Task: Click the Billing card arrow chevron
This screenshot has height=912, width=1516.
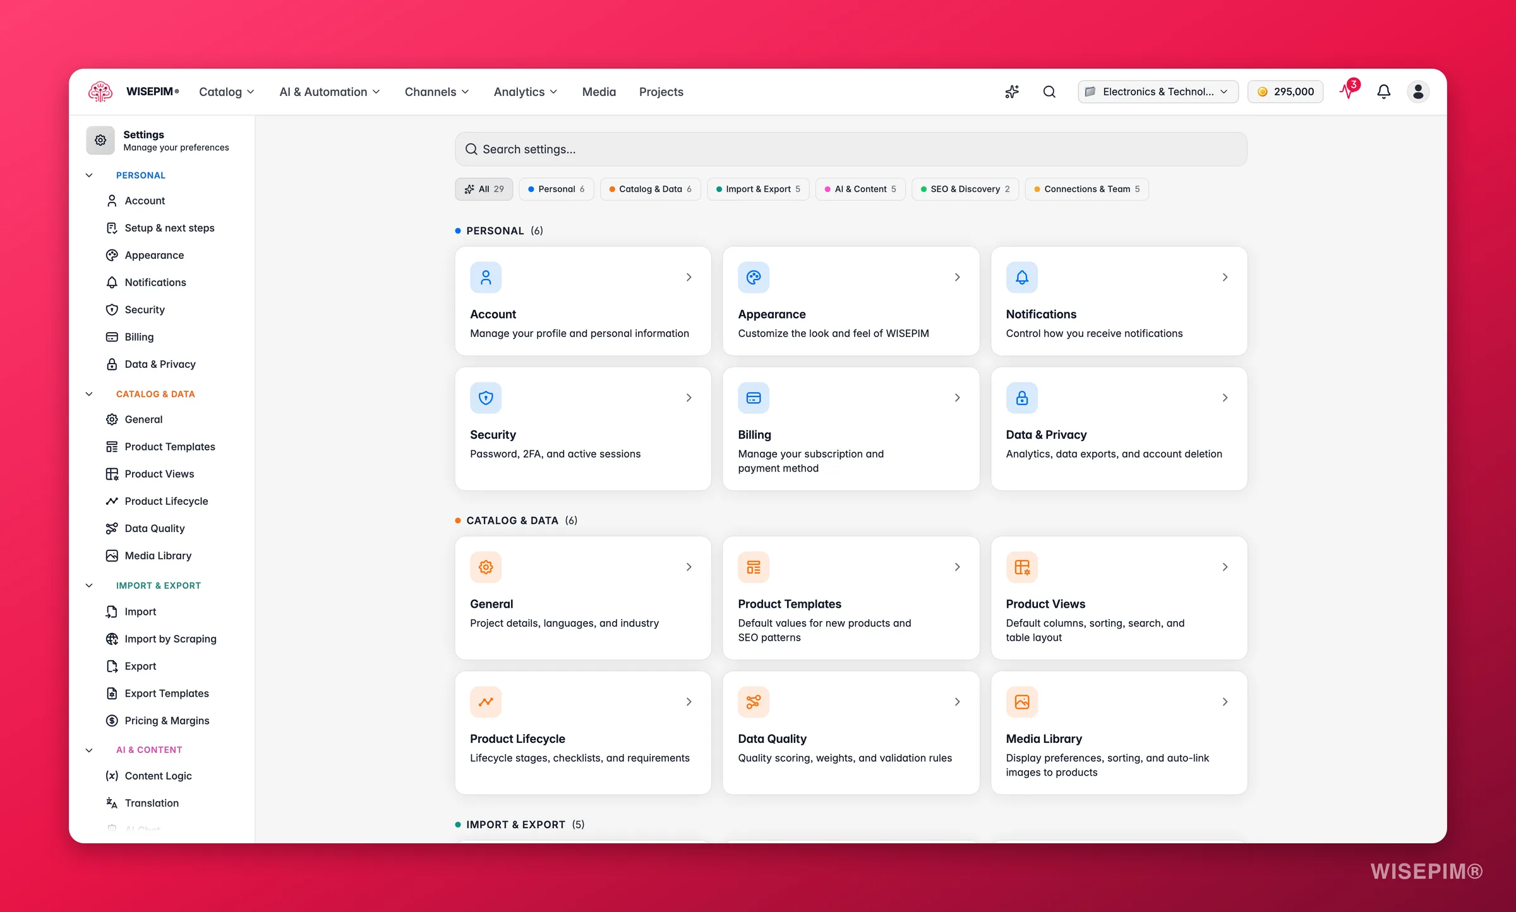Action: pos(957,398)
